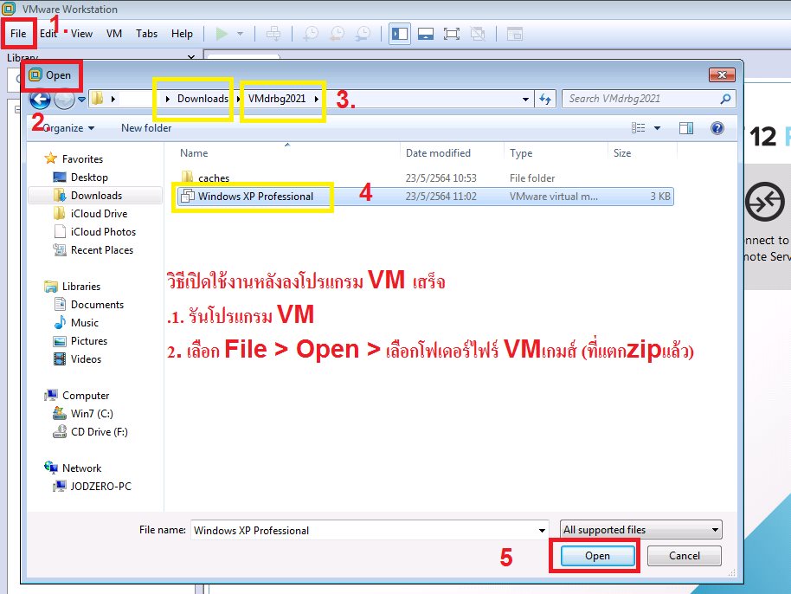The height and width of the screenshot is (594, 791).
Task: Sort files by Name column header
Action: coord(194,153)
